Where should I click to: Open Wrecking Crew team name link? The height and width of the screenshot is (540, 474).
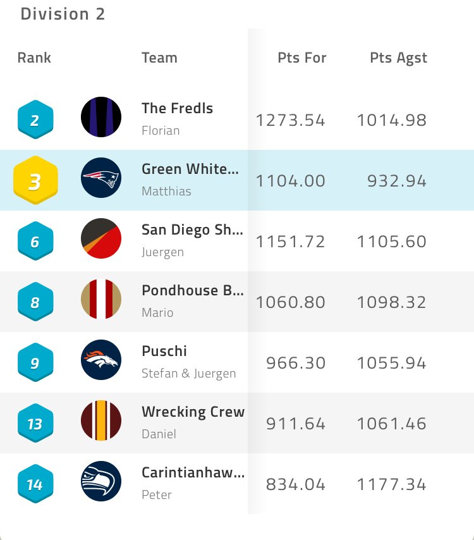click(x=193, y=412)
